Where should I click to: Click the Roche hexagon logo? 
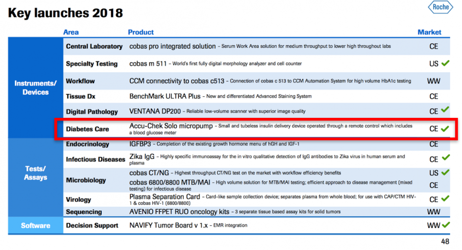440,7
